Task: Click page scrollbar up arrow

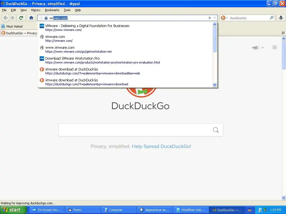Action: tap(283, 38)
